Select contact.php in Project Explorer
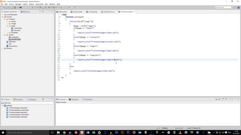The height and width of the screenshot is (135, 241). (16, 28)
